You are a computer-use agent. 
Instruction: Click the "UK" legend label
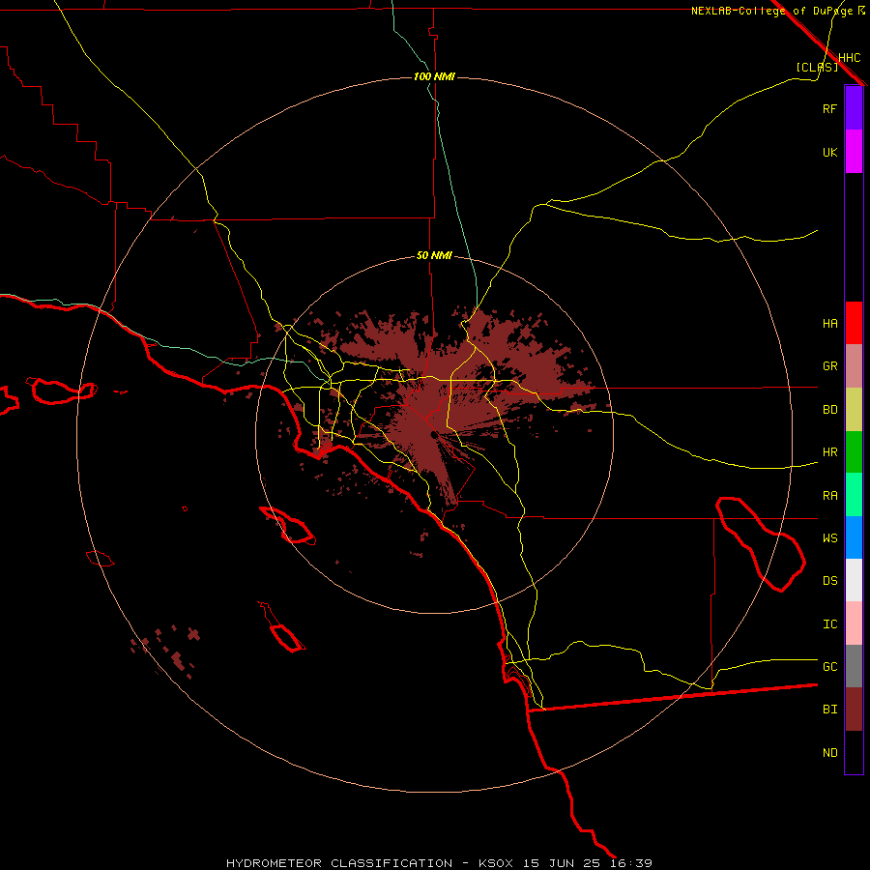tap(829, 152)
